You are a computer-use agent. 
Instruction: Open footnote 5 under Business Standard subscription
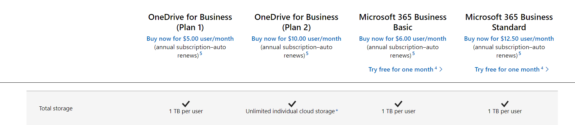[520, 53]
